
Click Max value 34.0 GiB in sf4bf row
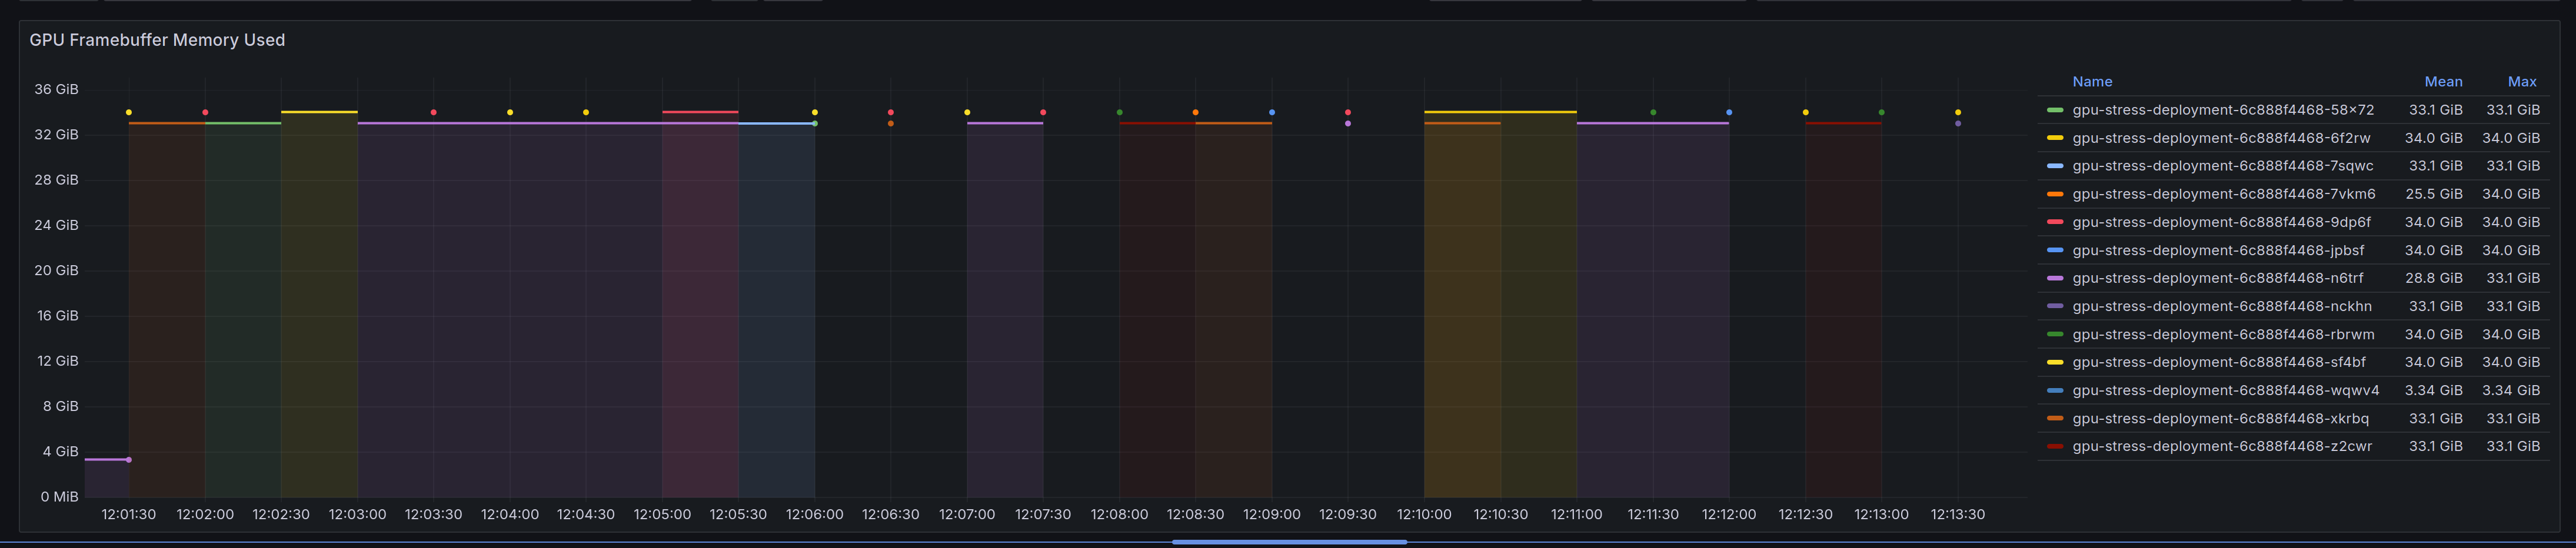(x=2510, y=362)
